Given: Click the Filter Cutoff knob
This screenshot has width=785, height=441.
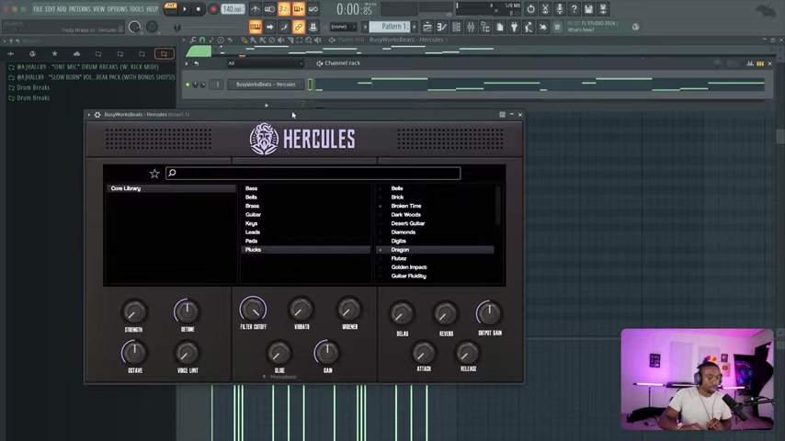Looking at the screenshot, I should point(253,310).
